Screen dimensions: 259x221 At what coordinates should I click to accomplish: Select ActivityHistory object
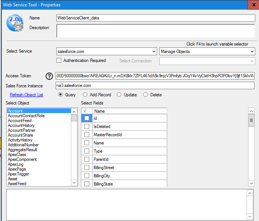[39, 140]
